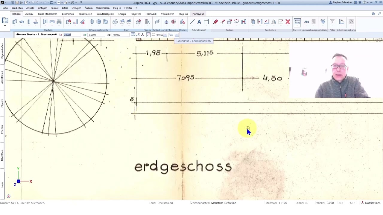Open the Ebenen side palette

coord(2,129)
